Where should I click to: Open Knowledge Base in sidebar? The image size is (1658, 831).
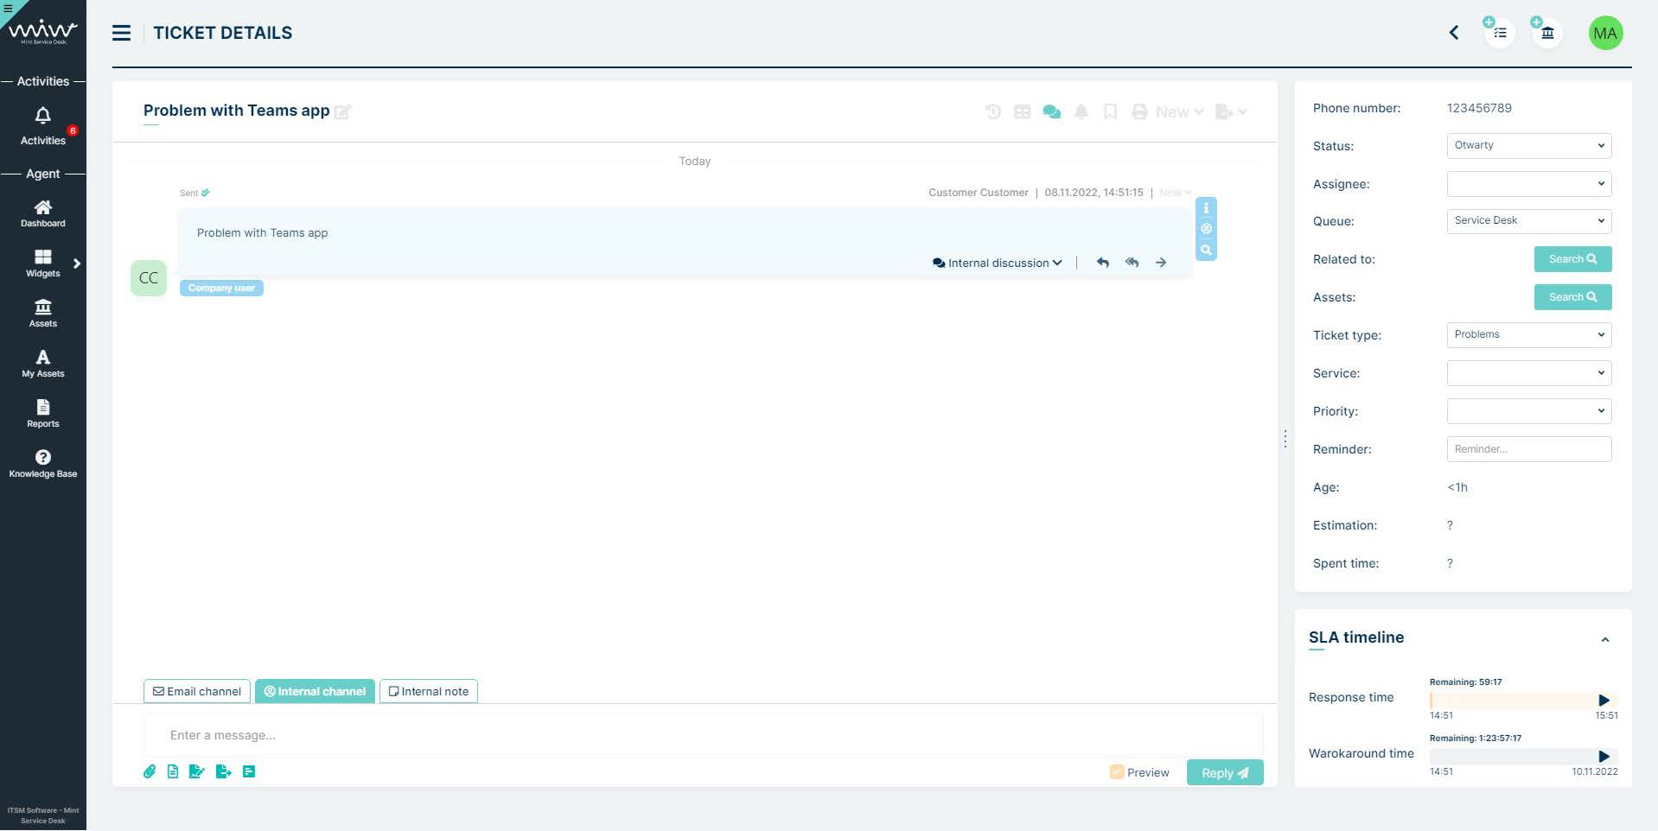(x=42, y=463)
